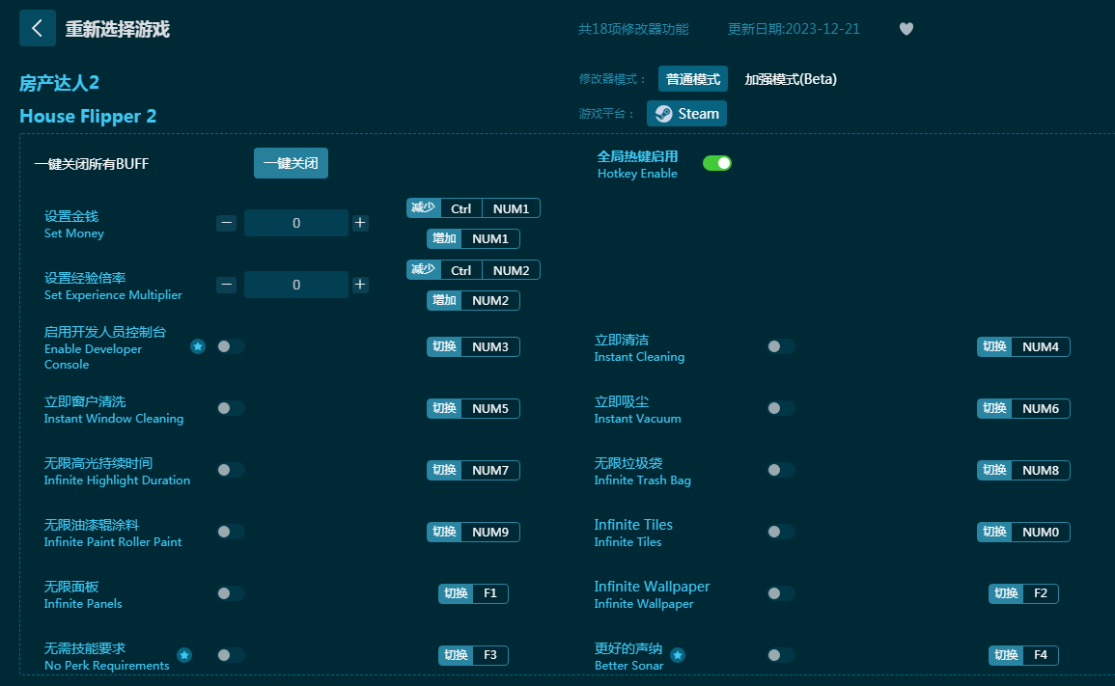Click the 更新日期:2023-12-21 text

[794, 29]
